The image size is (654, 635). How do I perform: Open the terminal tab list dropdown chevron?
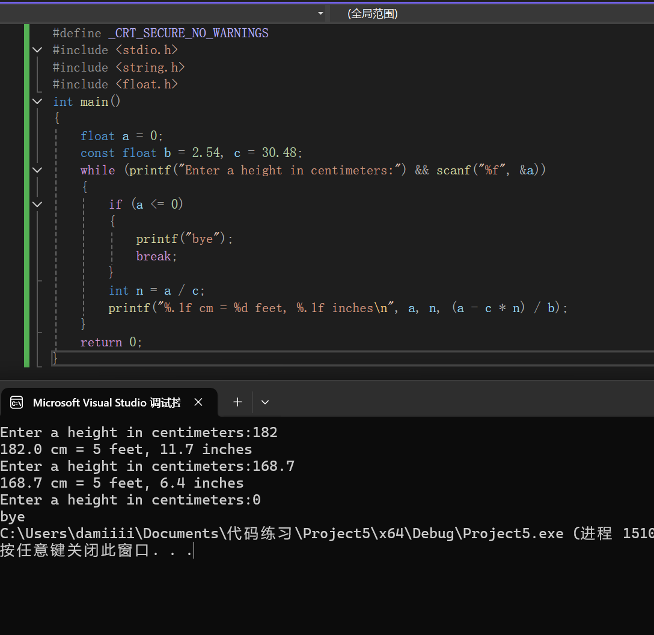tap(265, 402)
